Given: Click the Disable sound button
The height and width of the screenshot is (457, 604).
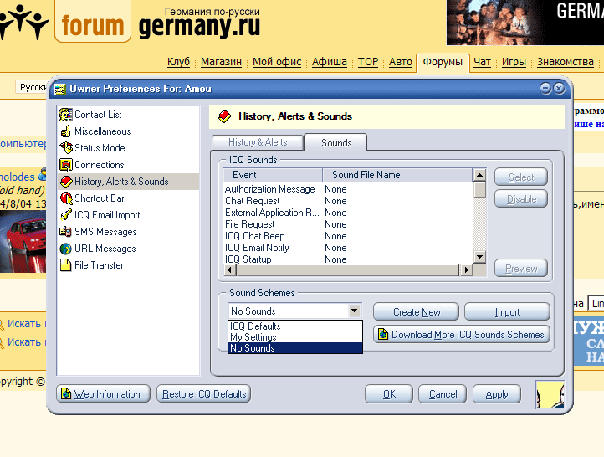Looking at the screenshot, I should pyautogui.click(x=521, y=199).
